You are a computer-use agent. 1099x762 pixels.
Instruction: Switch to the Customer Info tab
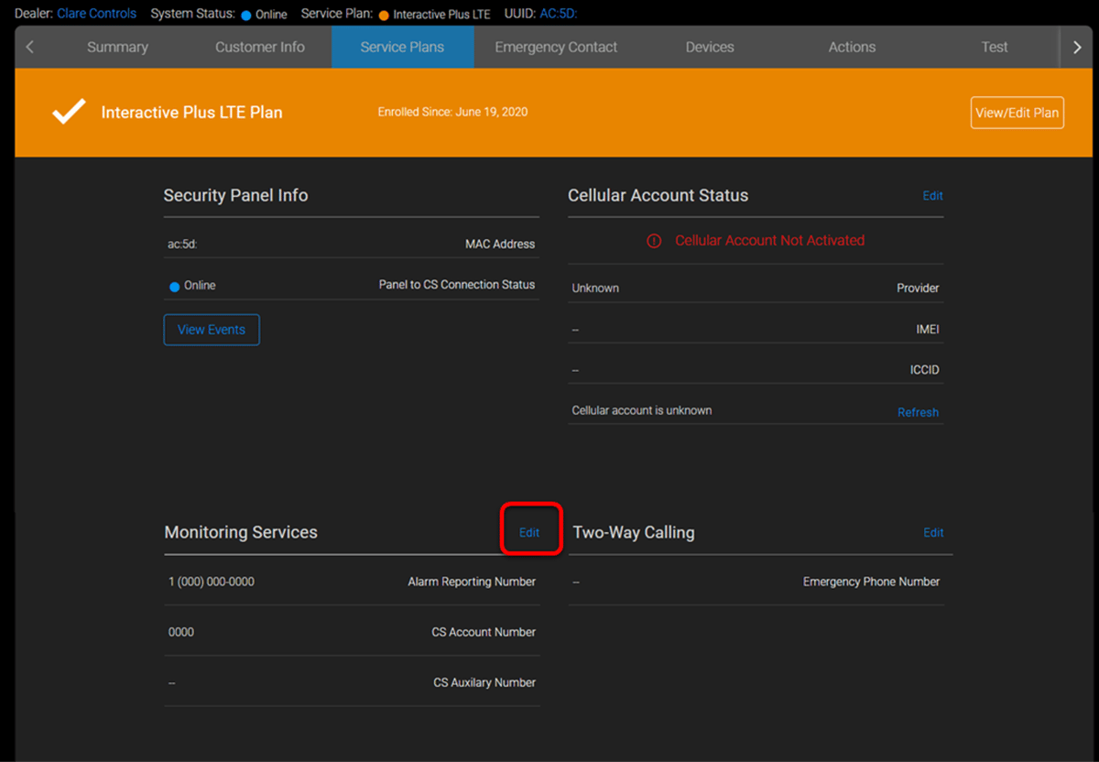click(x=260, y=47)
